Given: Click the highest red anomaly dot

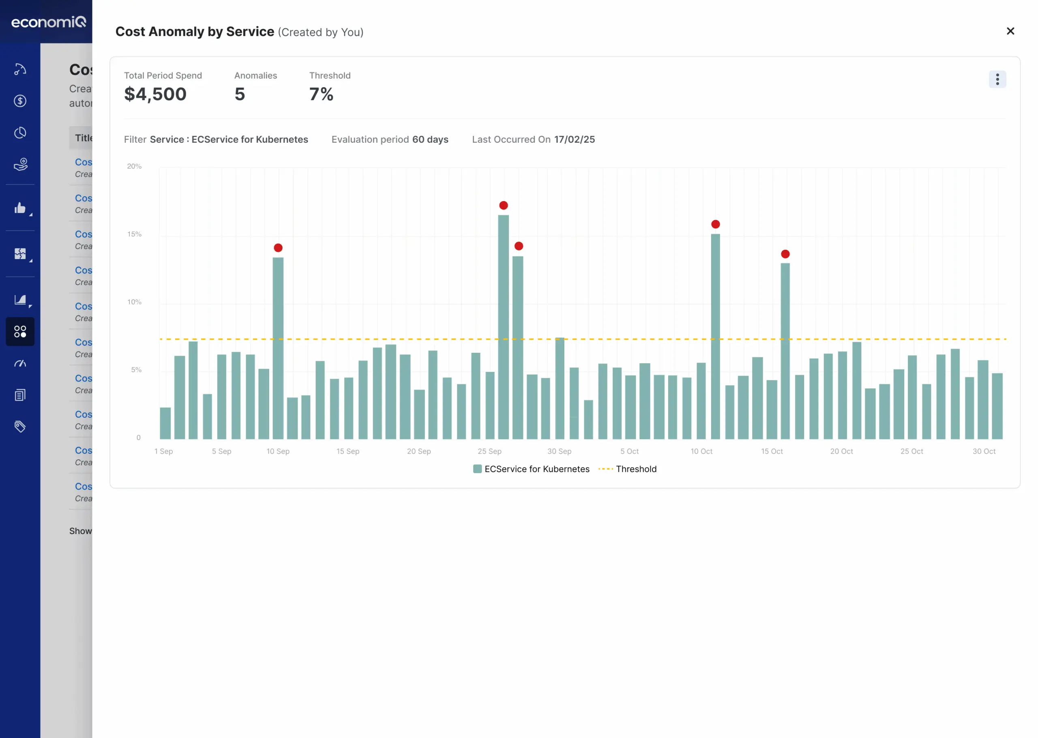Looking at the screenshot, I should click(503, 206).
